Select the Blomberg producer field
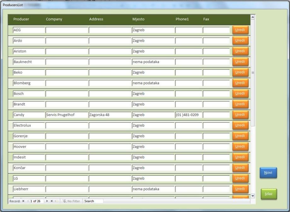290x212 pixels. 29,83
